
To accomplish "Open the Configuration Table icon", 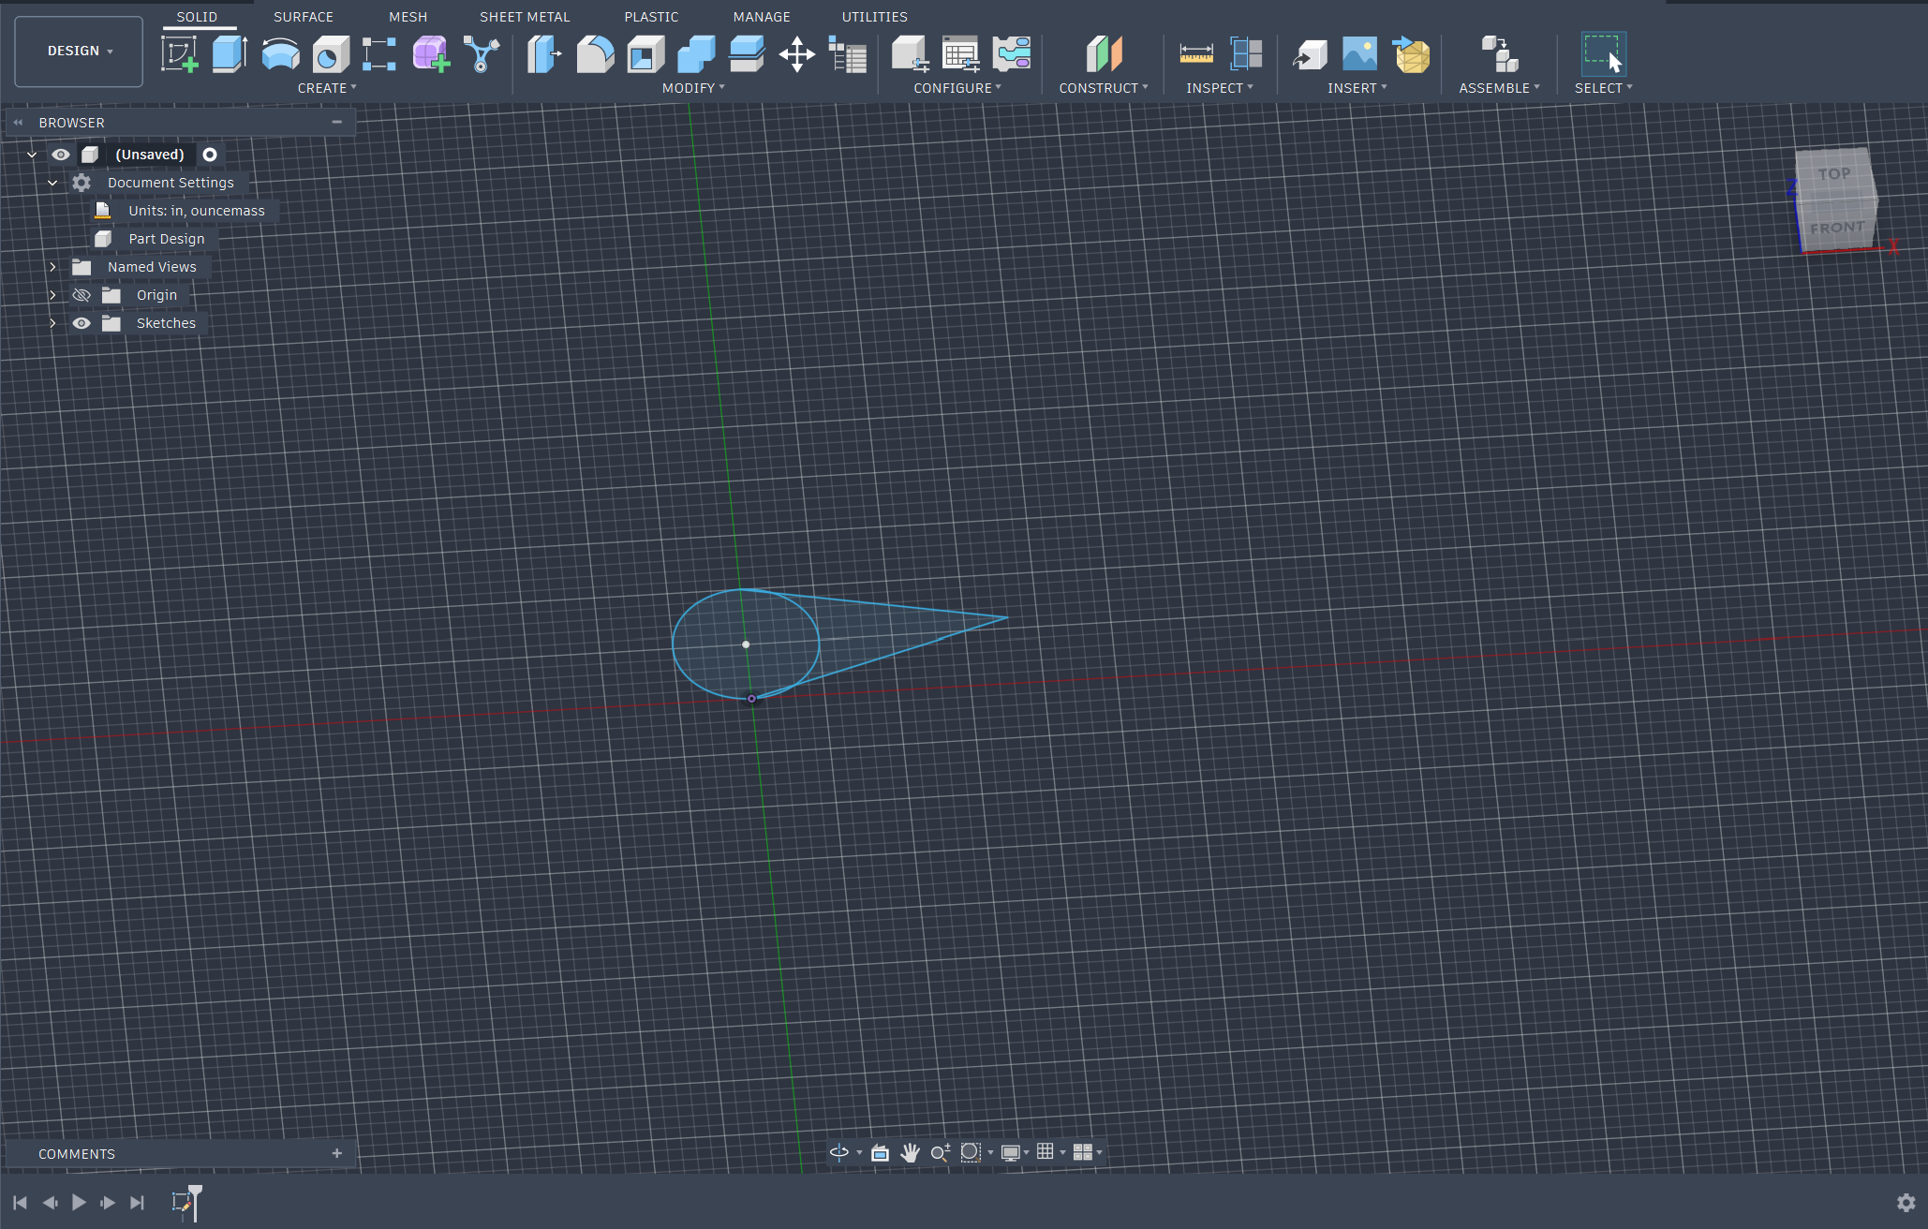I will pyautogui.click(x=960, y=54).
